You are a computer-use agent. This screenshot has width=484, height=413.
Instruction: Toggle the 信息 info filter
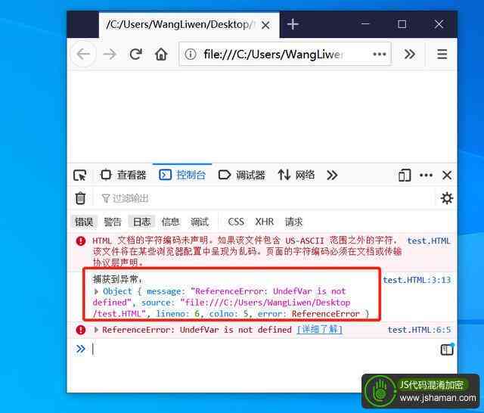170,222
